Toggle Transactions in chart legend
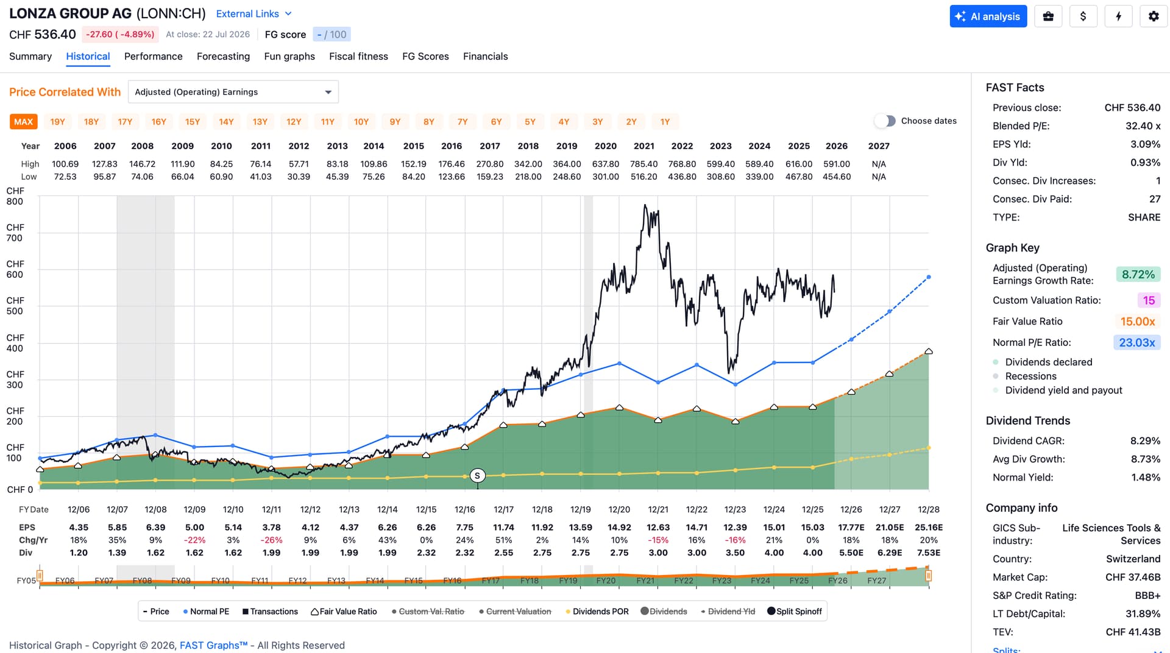This screenshot has height=653, width=1170. (270, 612)
